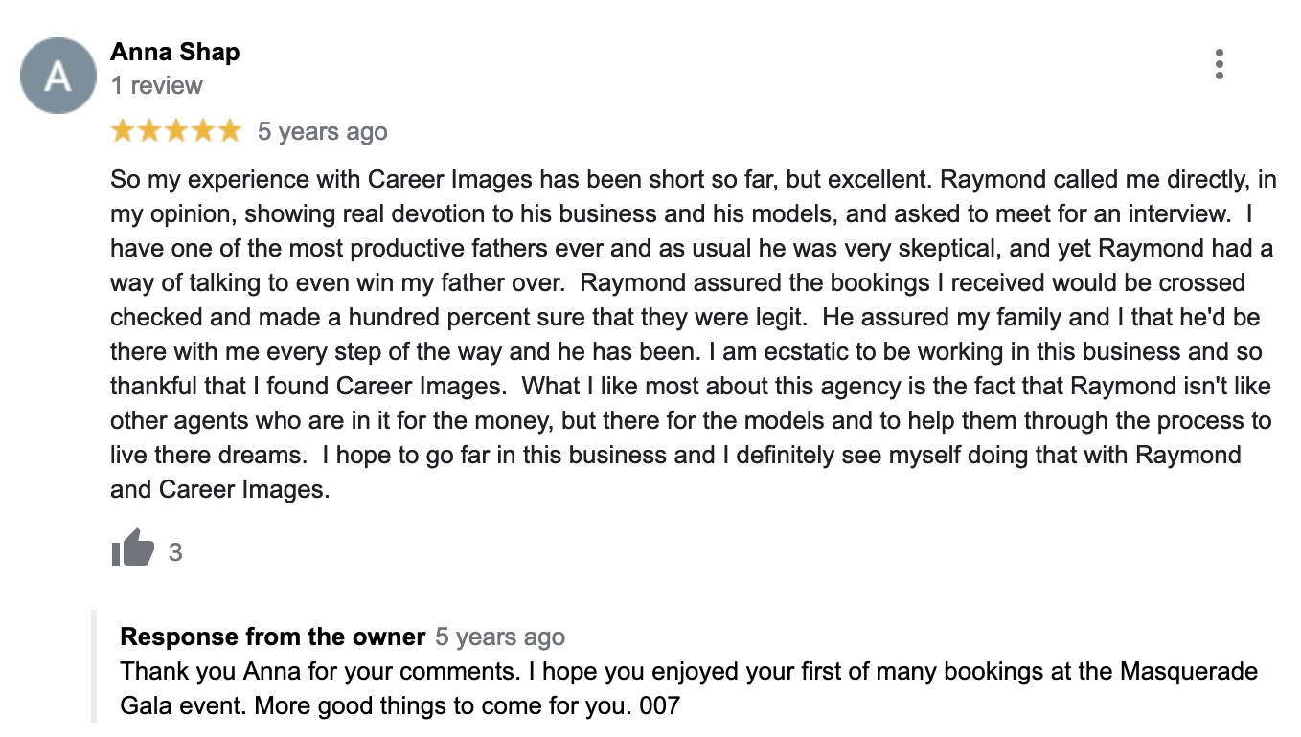Click the fifth rating star

[230, 131]
